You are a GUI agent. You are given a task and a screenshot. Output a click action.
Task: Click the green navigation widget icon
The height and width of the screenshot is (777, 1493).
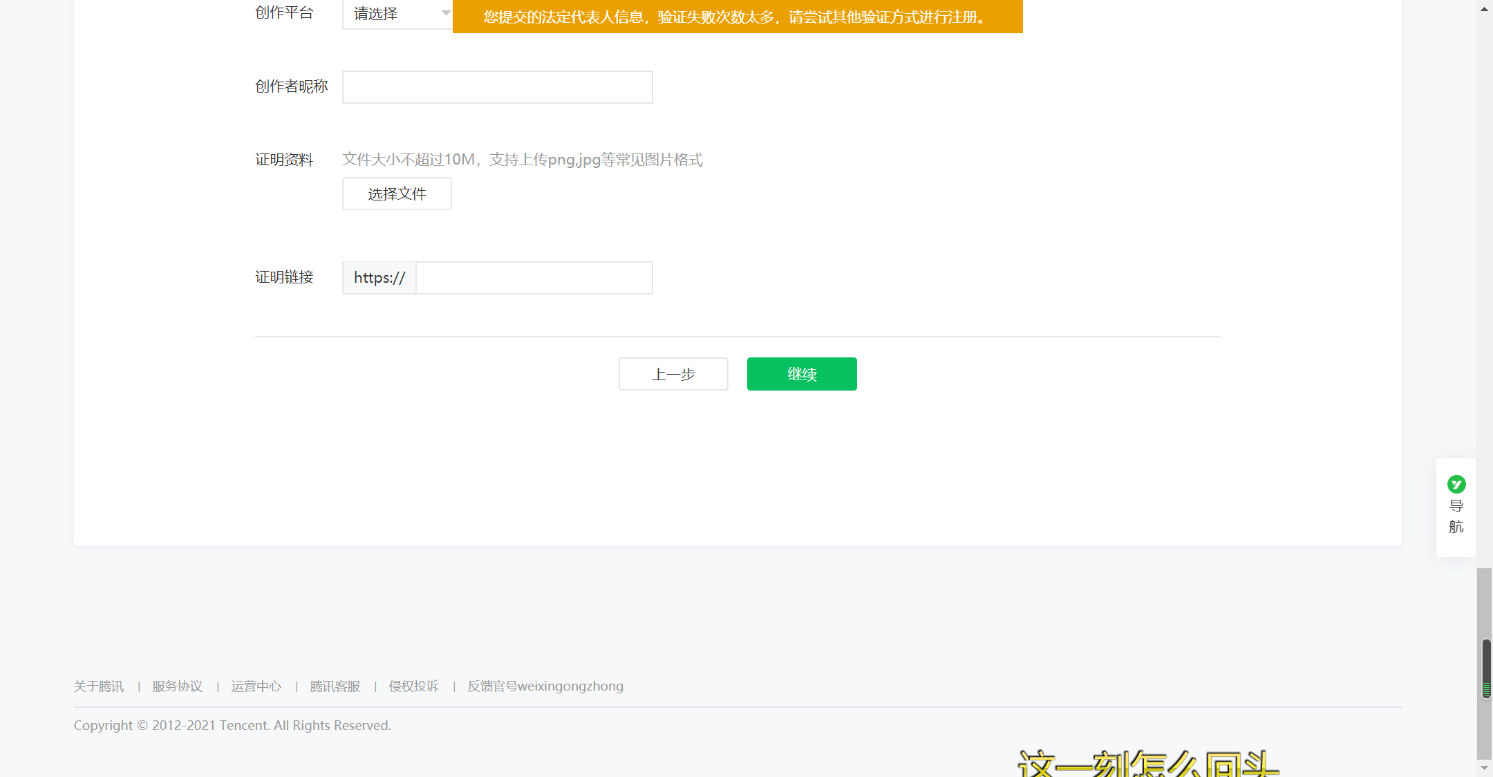1456,484
